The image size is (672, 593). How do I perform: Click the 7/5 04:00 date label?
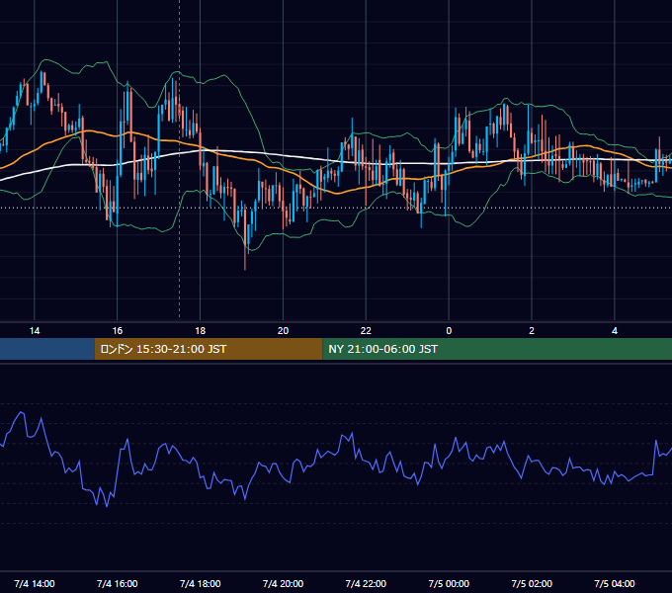(615, 583)
